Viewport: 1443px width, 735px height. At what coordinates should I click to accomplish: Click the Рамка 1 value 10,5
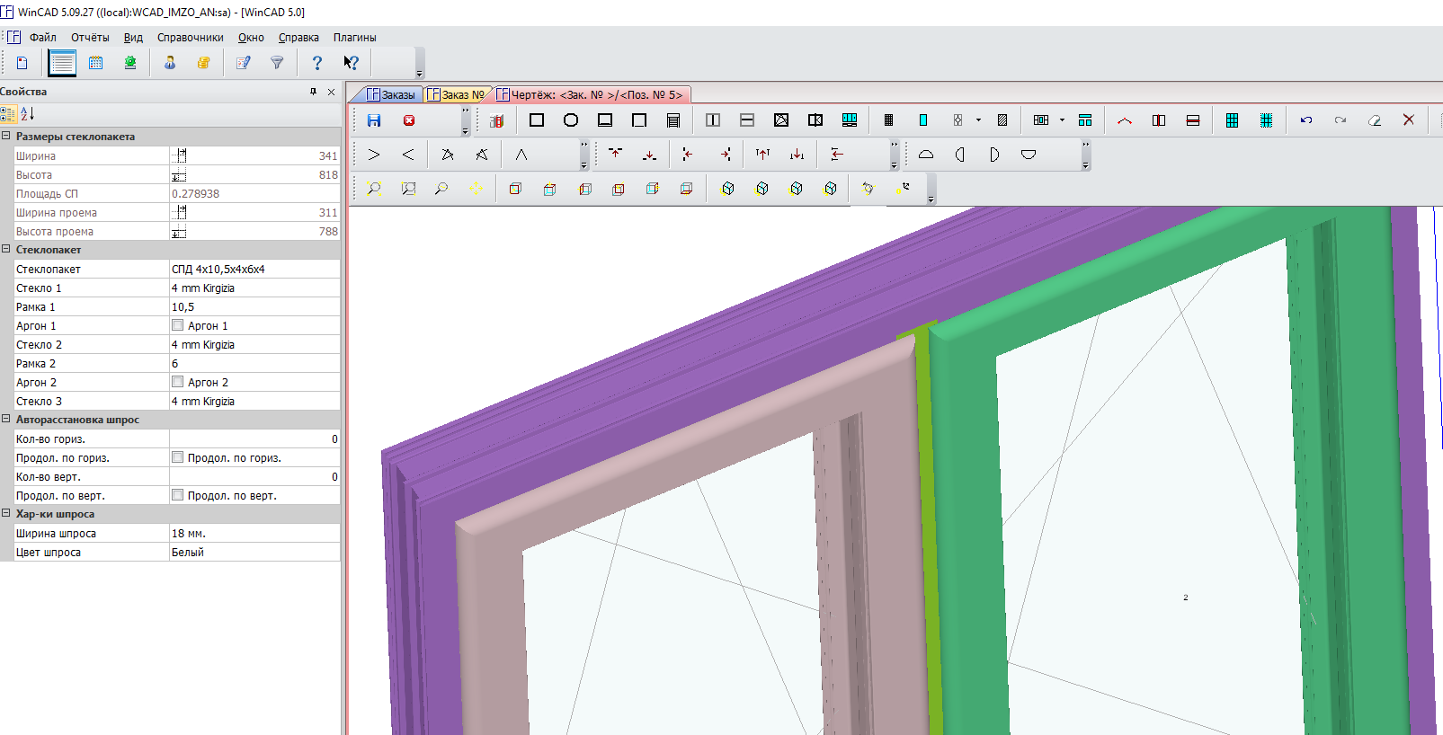[254, 306]
